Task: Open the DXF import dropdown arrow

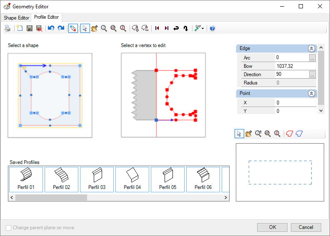Action: 202,28
